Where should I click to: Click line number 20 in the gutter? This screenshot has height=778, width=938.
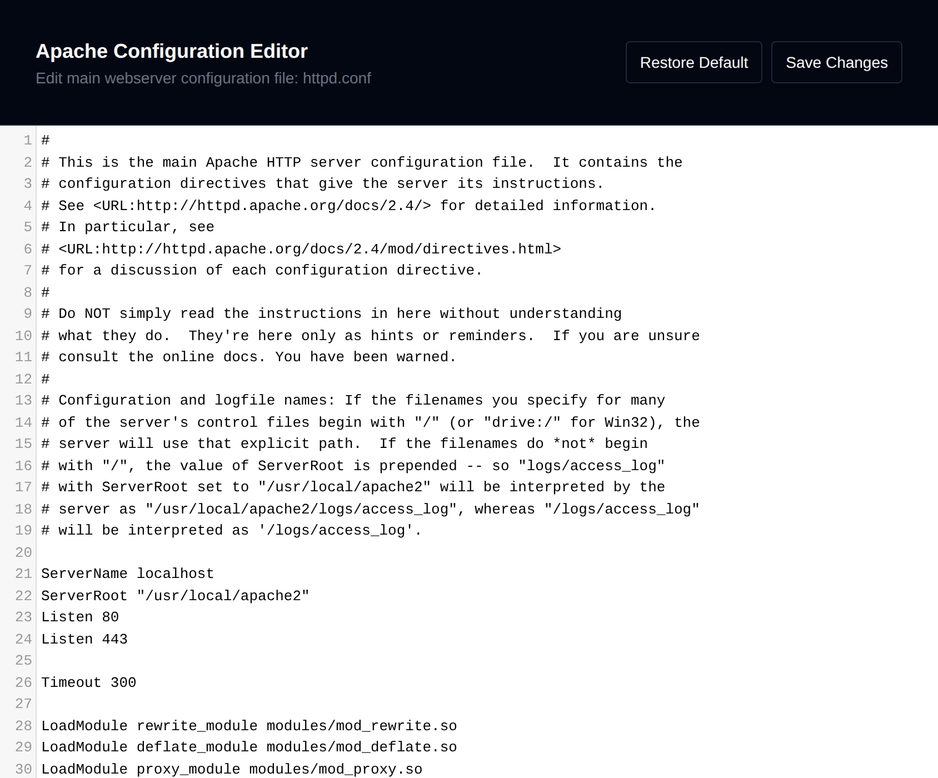point(23,552)
